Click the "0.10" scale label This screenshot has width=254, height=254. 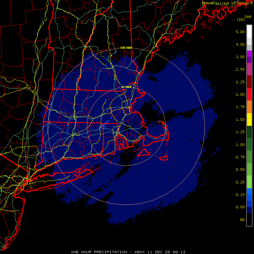240,195
